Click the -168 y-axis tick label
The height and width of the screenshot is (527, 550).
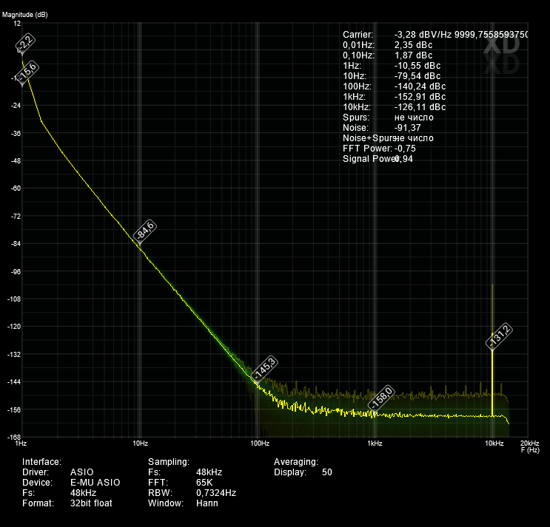pos(14,437)
